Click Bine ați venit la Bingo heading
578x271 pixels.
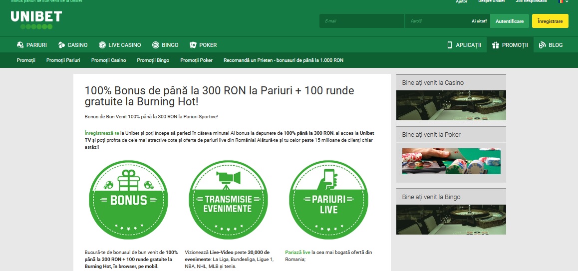point(431,197)
